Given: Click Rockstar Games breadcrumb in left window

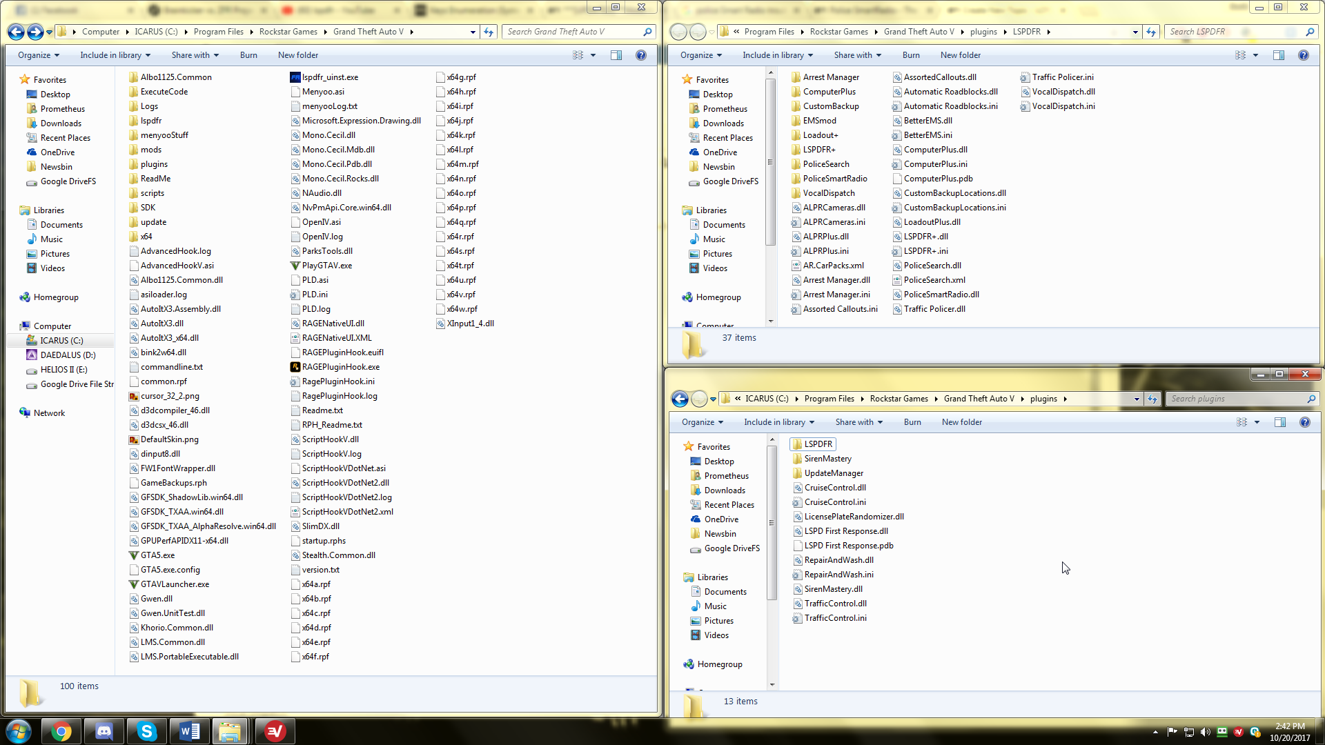Looking at the screenshot, I should point(288,32).
